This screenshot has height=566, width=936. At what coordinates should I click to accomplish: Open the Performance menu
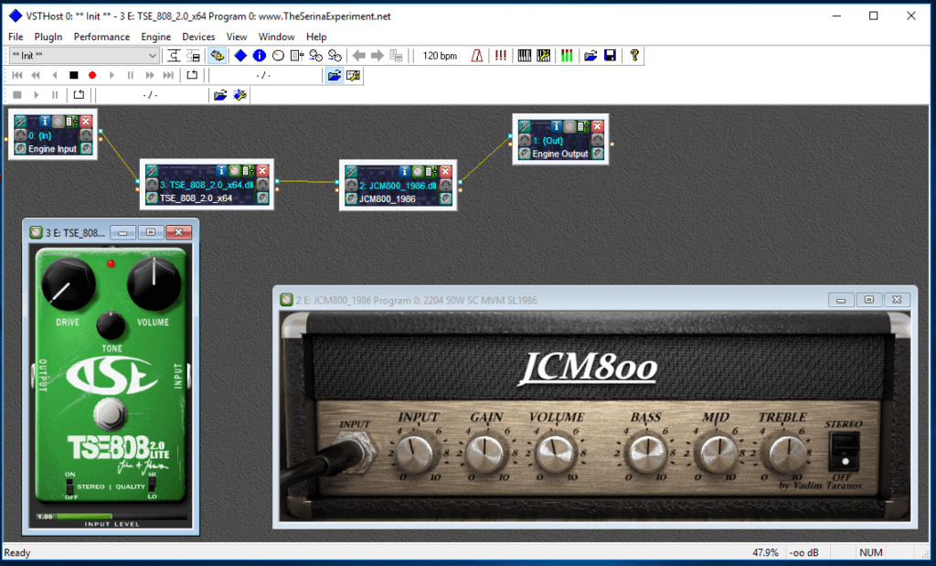pos(101,37)
